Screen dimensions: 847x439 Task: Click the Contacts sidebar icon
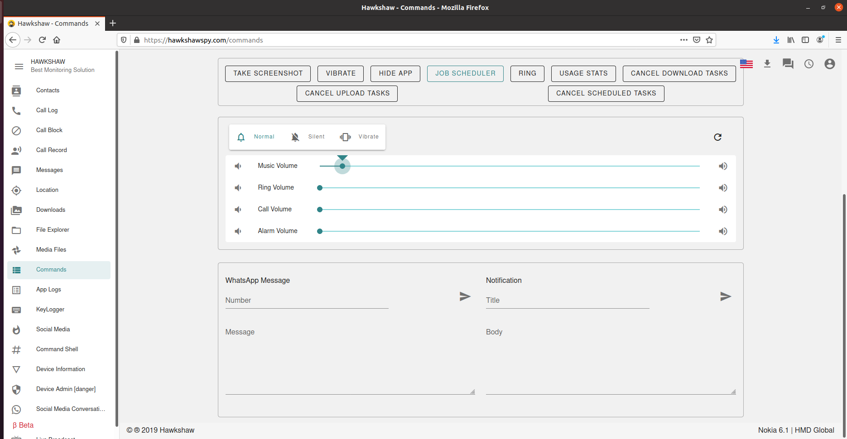16,91
